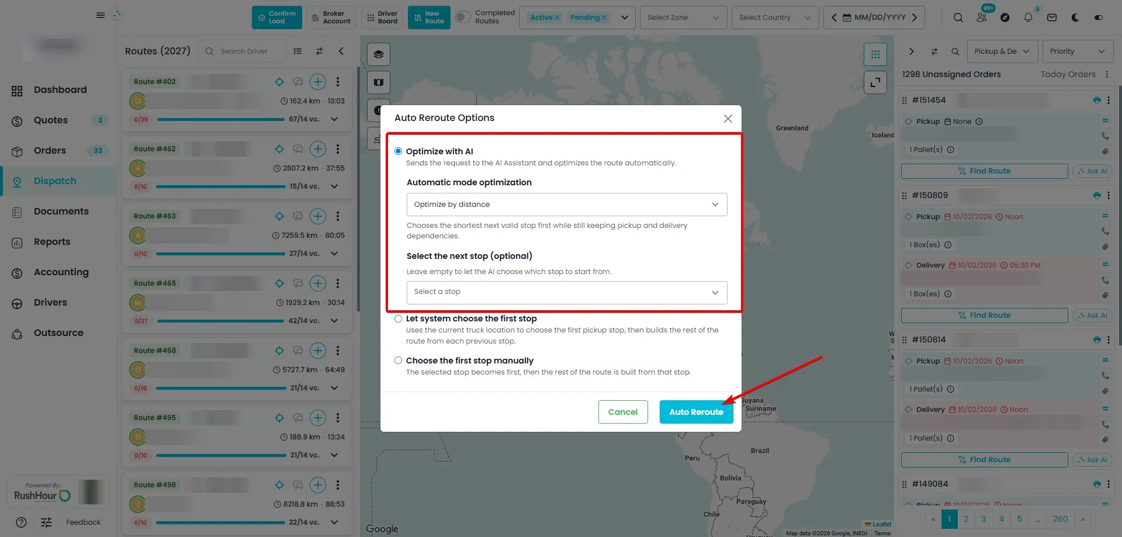Viewport: 1122px width, 537px height.
Task: Click the Route #468 progress bar
Action: (221, 388)
